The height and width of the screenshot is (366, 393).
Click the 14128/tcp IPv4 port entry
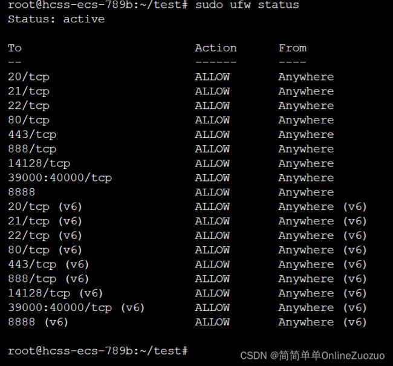[x=39, y=163]
